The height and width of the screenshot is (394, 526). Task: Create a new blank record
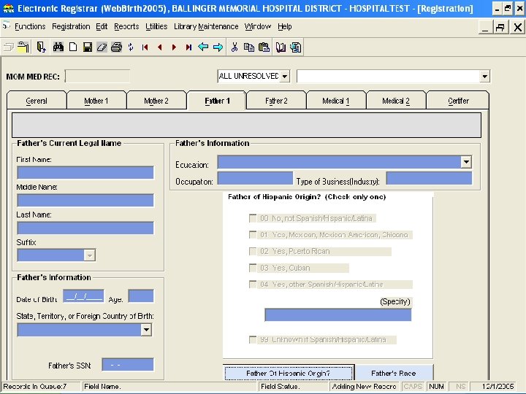(x=73, y=47)
